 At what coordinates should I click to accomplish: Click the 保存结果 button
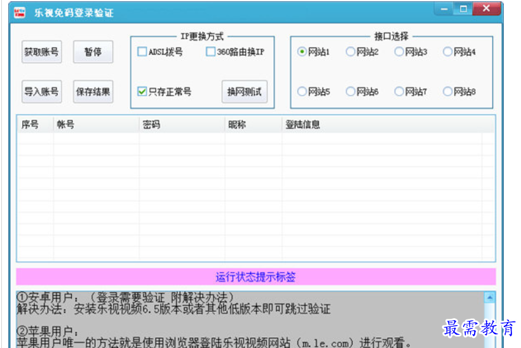(93, 91)
